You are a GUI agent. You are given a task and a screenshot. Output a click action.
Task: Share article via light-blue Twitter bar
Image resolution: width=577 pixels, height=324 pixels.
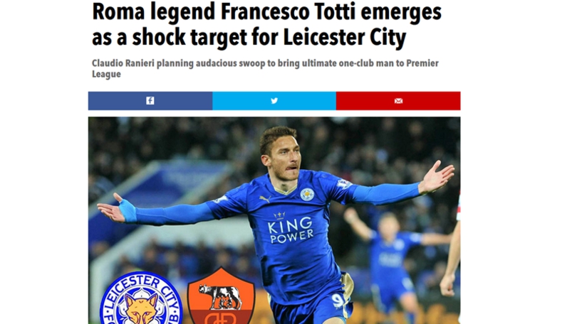pos(274,100)
